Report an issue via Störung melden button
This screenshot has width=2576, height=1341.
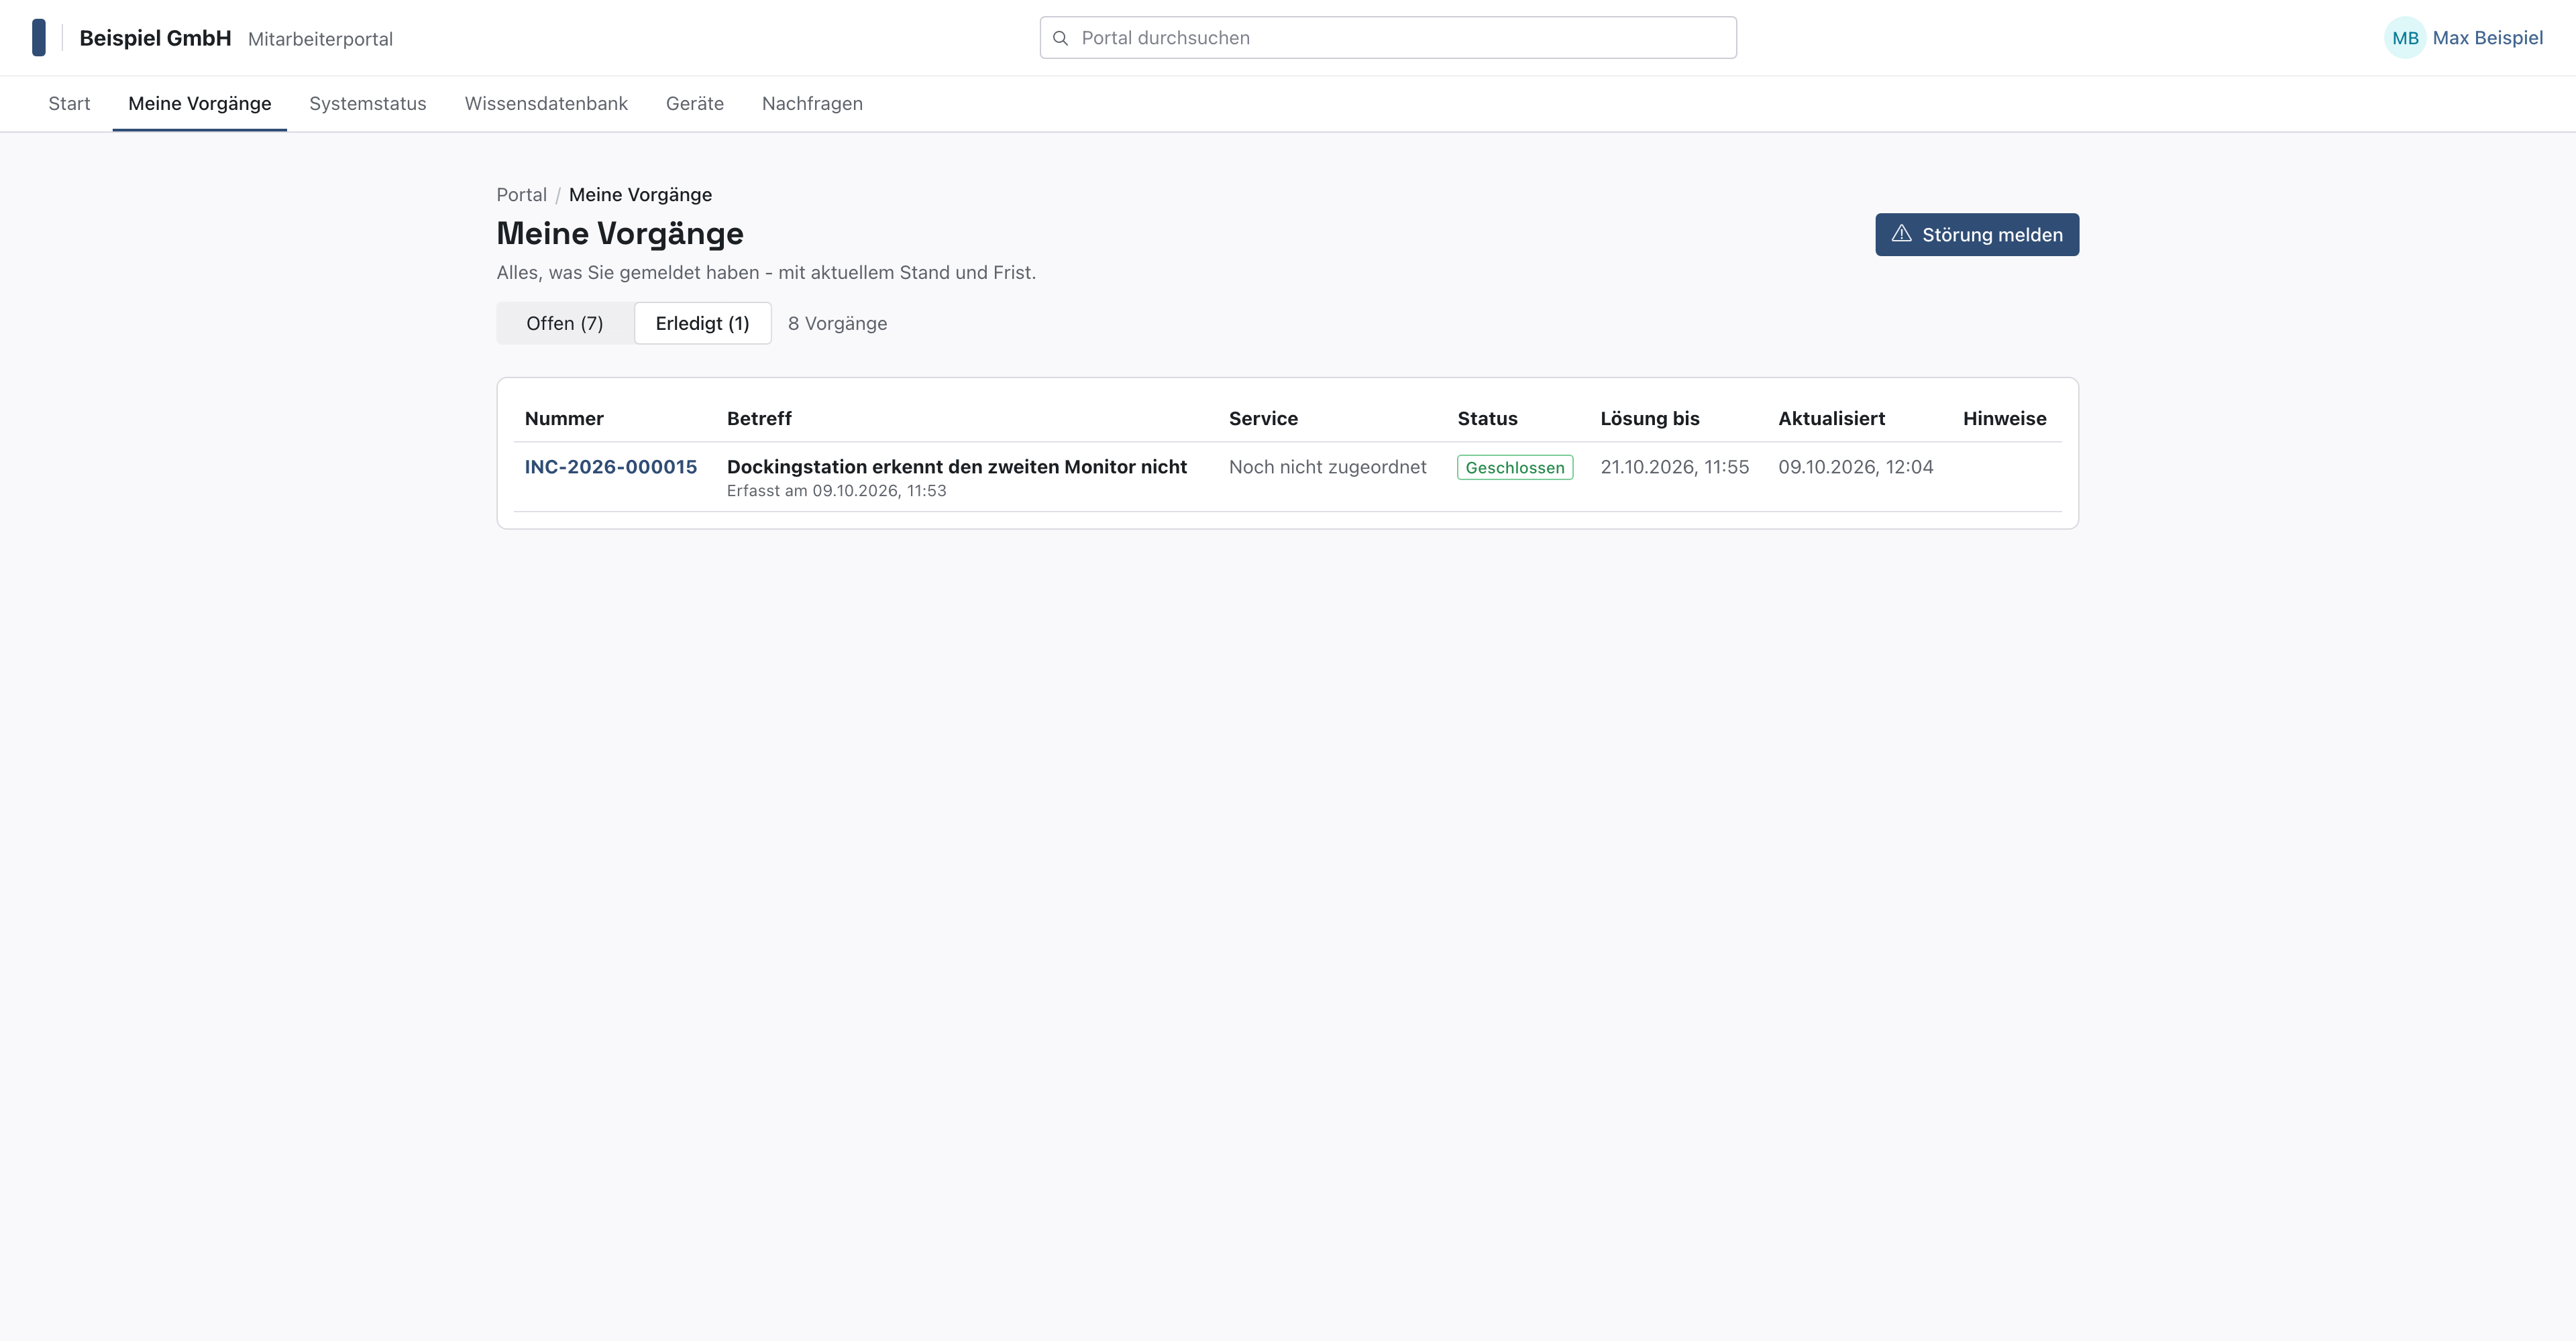pyautogui.click(x=1977, y=235)
